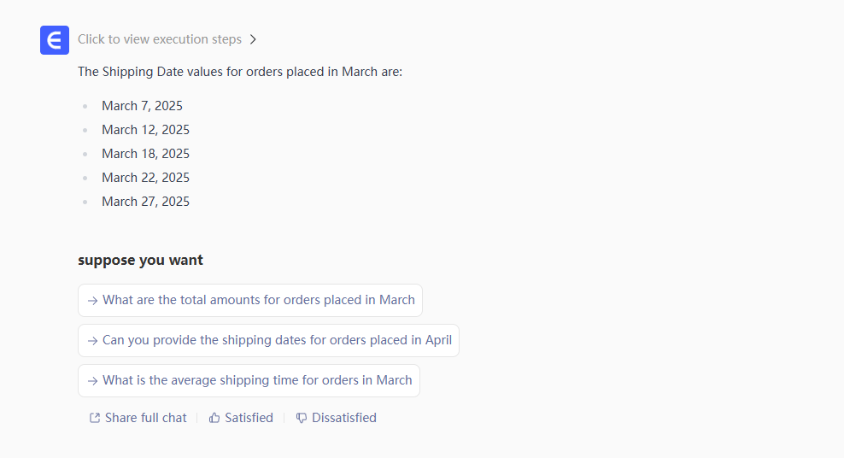Screen dimensions: 844x458
Task: Open the "Click to view execution steps" link
Action: 159,39
